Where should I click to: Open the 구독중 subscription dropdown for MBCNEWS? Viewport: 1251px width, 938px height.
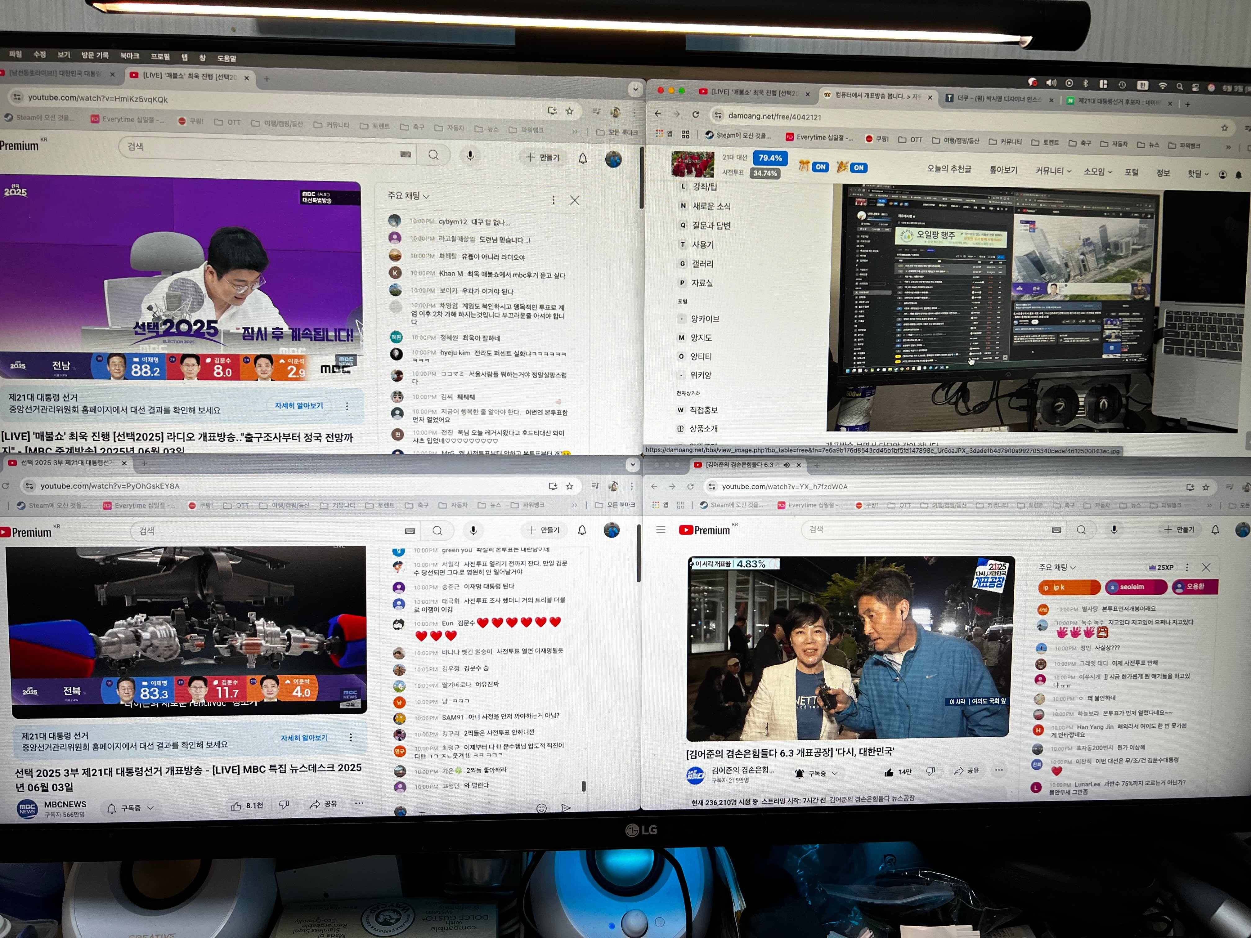pyautogui.click(x=131, y=809)
